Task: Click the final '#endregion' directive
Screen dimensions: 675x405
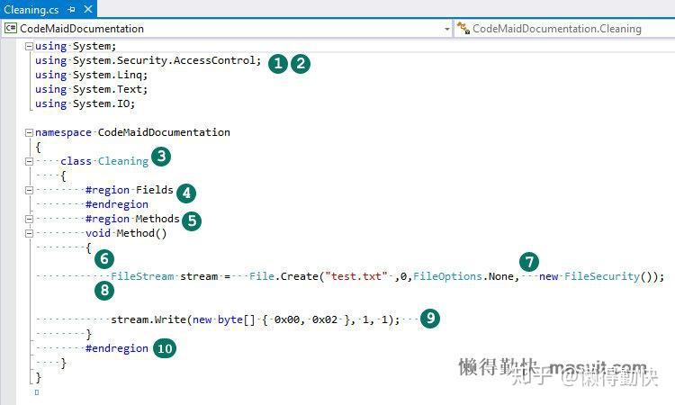Action: coord(117,348)
